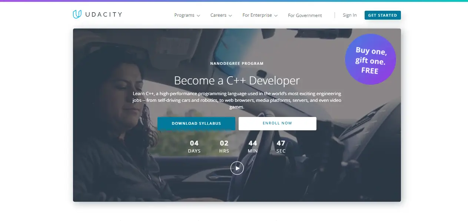468x221 pixels.
Task: Click the Buy one, gift one FREE badge
Action: click(371, 59)
